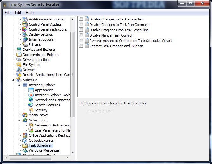Collapse the Software tree node
Viewport: 212px width, 164px height.
(x=13, y=80)
